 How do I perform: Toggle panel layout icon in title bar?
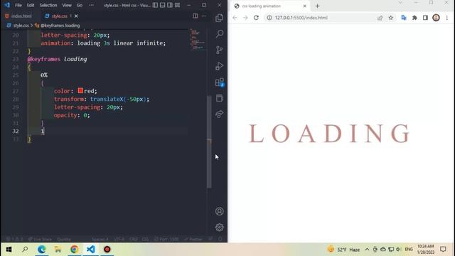click(x=163, y=5)
